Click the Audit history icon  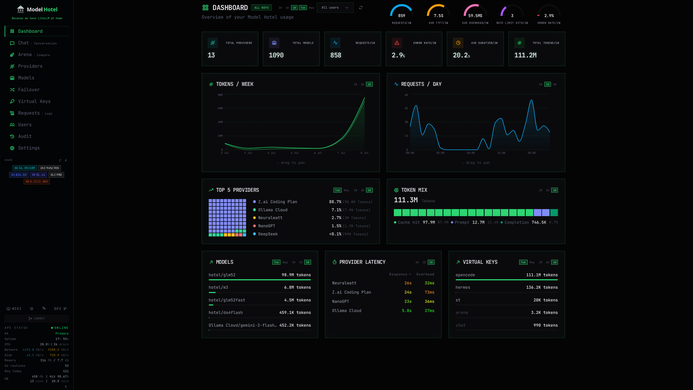12,136
